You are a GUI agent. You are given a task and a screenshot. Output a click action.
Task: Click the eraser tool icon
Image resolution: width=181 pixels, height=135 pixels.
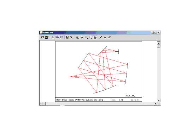pyautogui.click(x=109, y=37)
